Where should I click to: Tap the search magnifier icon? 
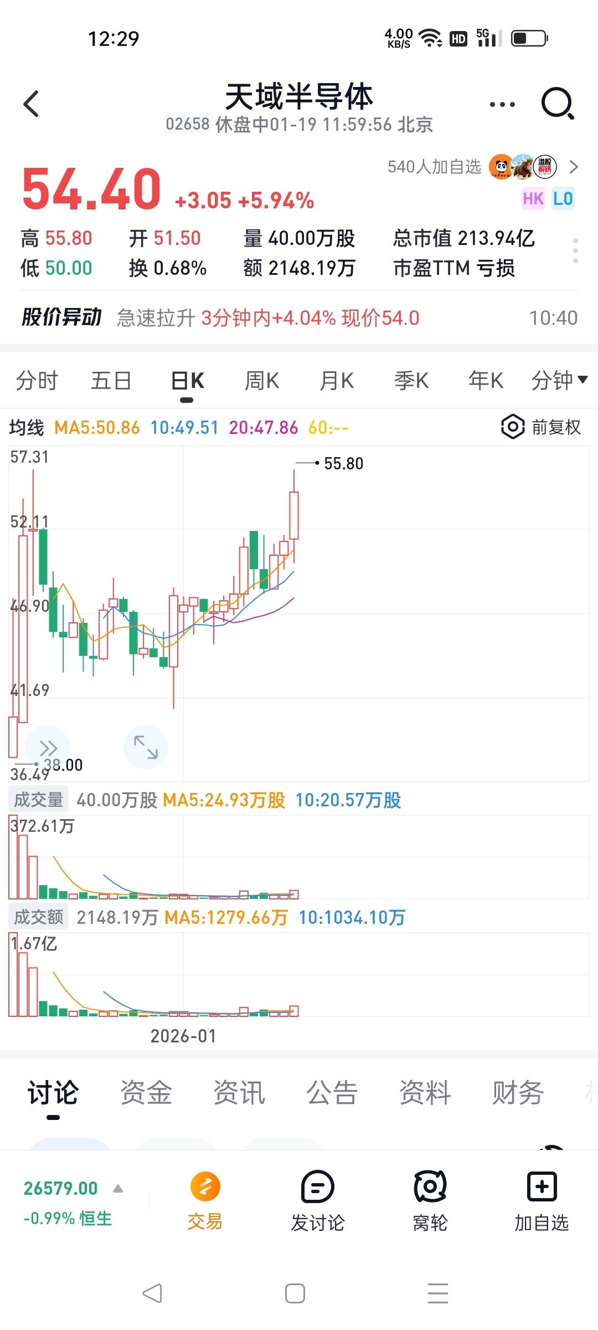558,104
